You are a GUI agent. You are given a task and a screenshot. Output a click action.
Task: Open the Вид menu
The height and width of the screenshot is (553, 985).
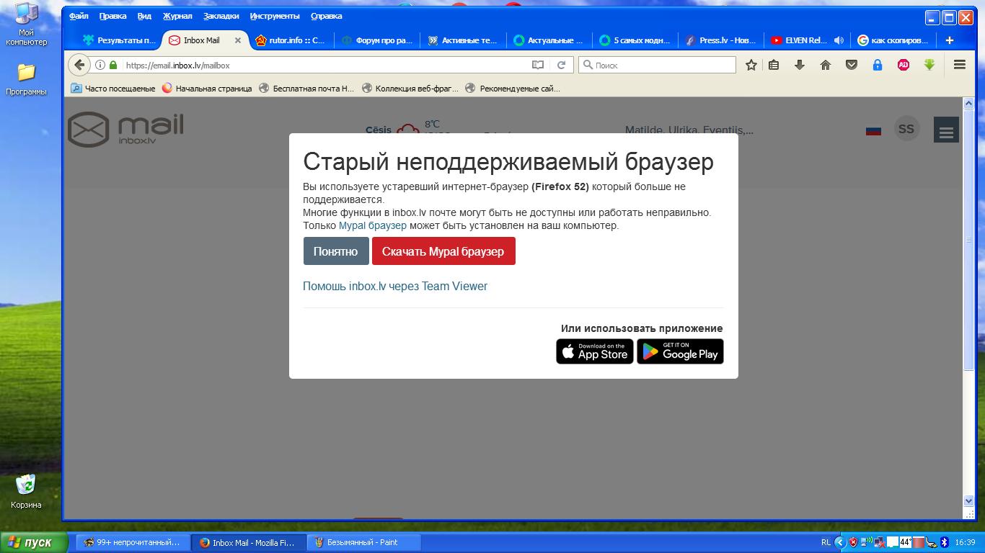[x=144, y=16]
